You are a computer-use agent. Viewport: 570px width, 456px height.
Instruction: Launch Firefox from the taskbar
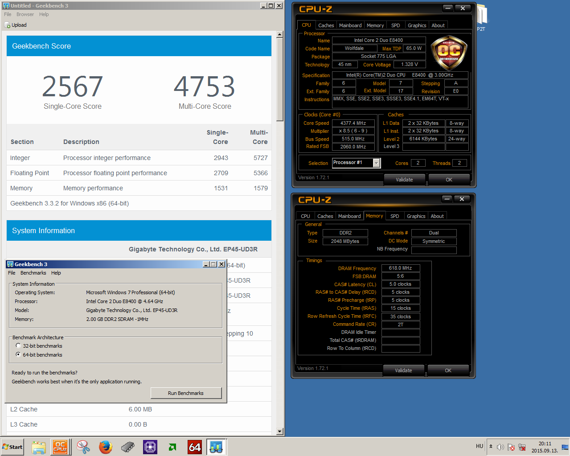pos(106,447)
